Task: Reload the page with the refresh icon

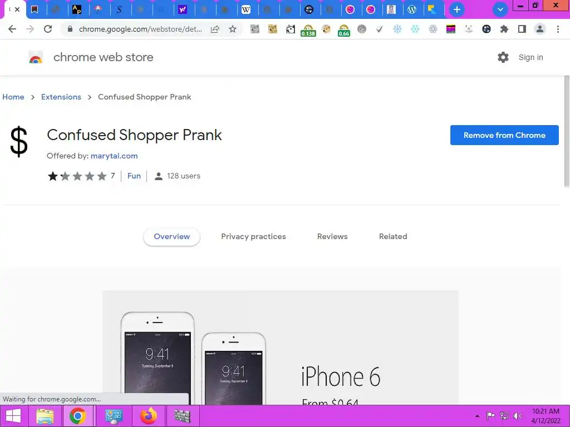Action: pyautogui.click(x=48, y=29)
